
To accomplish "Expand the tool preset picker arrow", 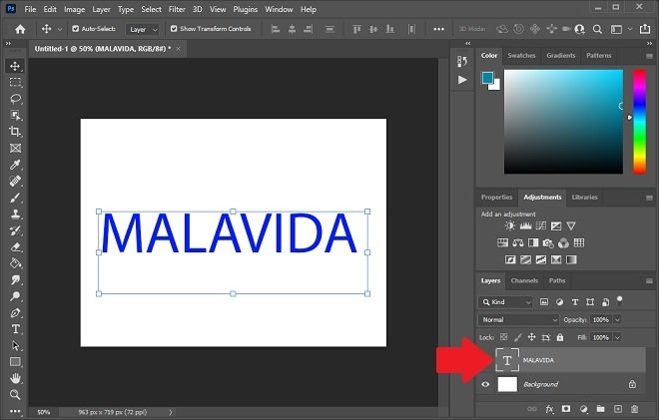I will (x=60, y=29).
